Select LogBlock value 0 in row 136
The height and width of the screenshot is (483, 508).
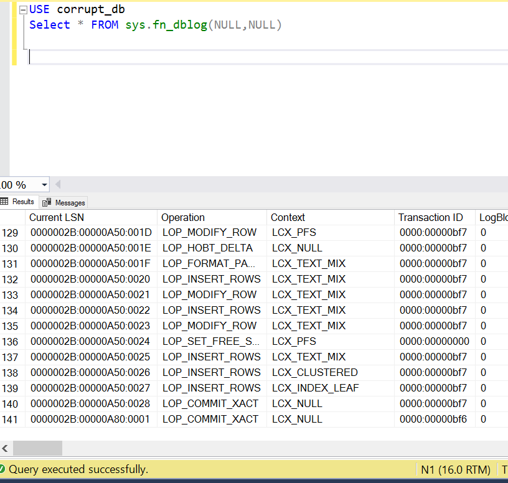point(492,342)
